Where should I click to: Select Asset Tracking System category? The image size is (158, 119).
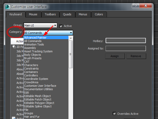(x=46, y=51)
